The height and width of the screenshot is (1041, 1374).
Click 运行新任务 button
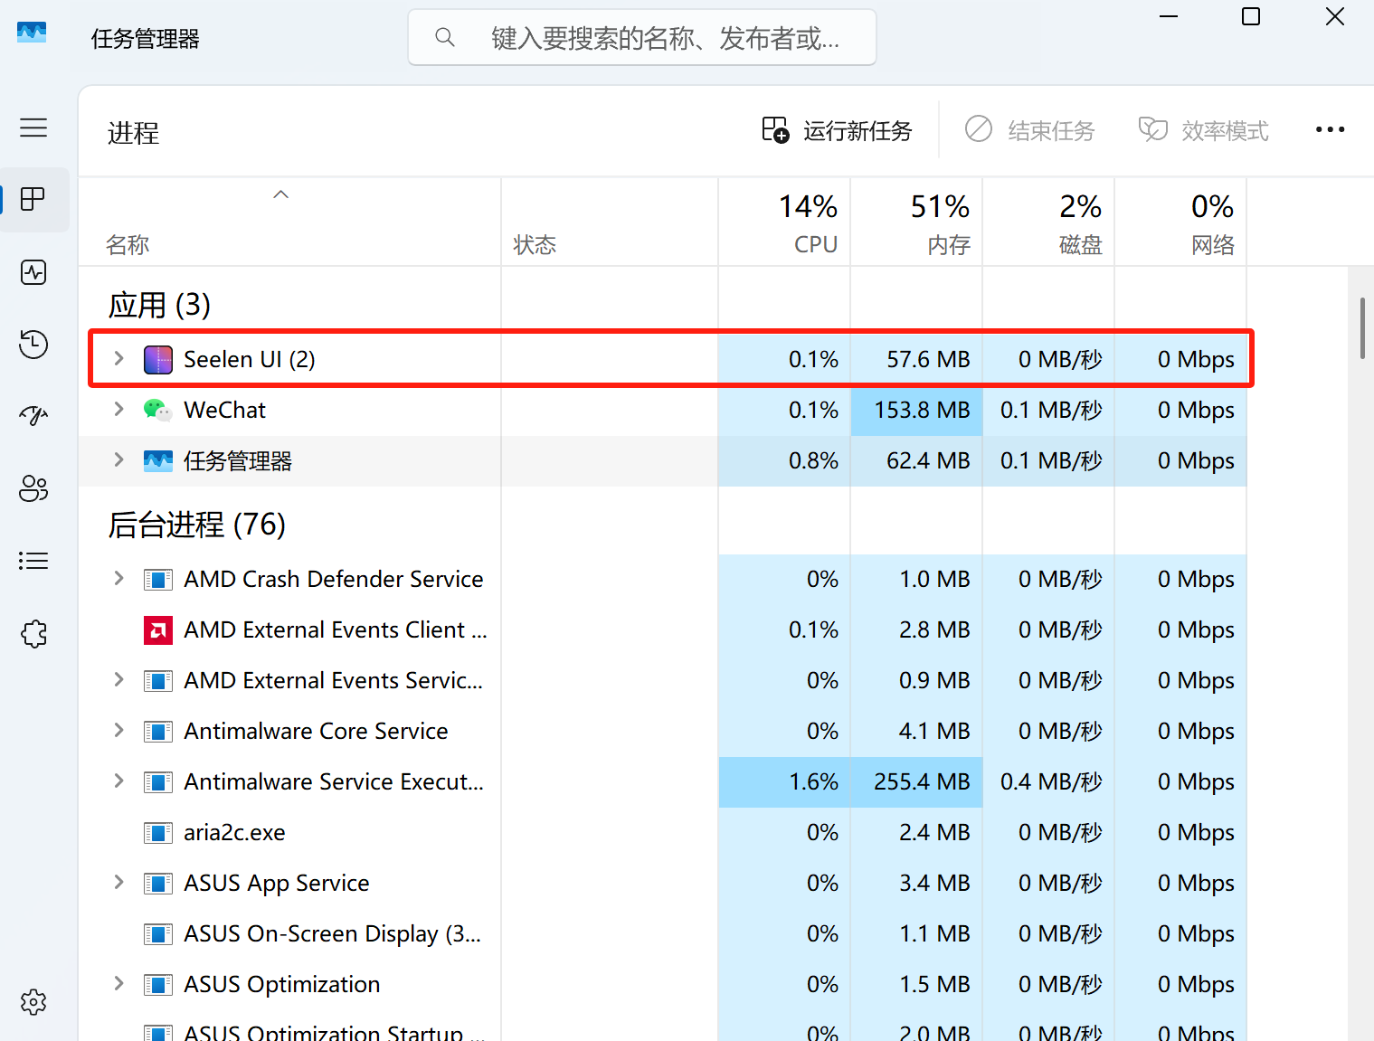click(837, 131)
